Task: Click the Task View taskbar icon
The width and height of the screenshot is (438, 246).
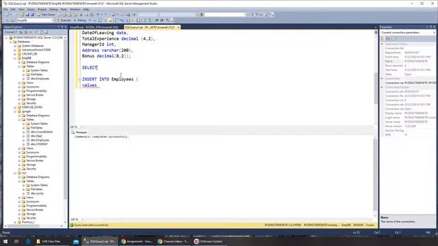Action: pyautogui.click(x=16, y=241)
